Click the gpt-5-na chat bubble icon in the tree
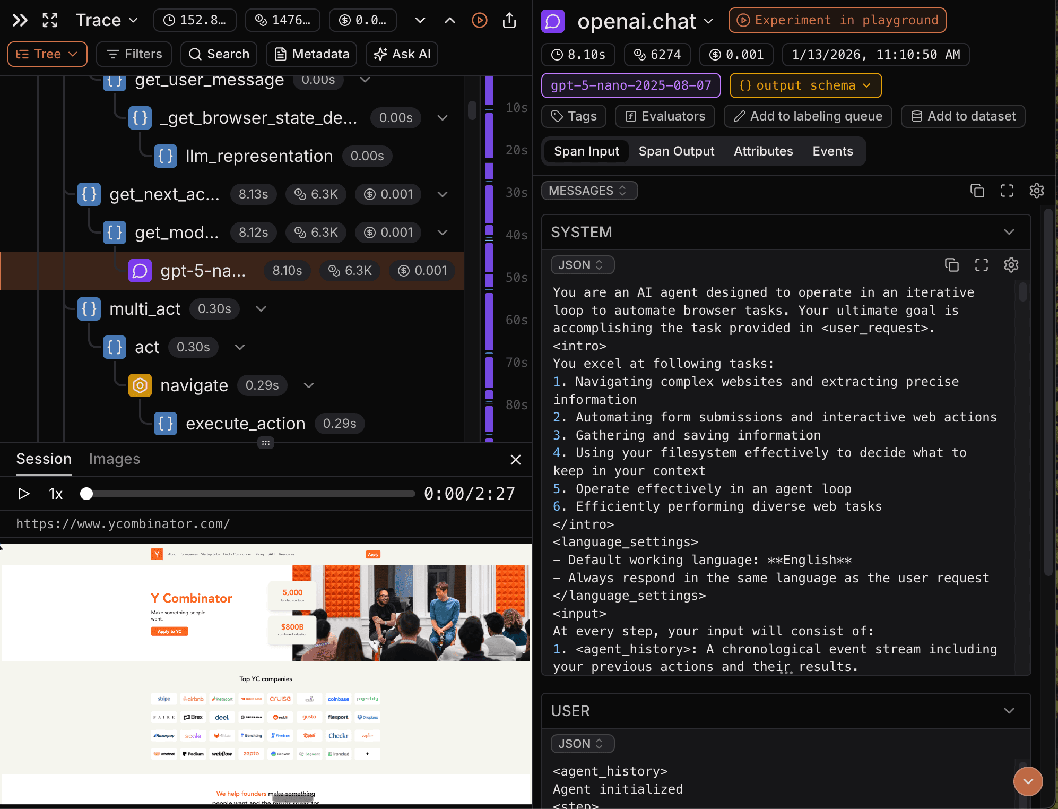Screen dimensions: 1058x809 coord(140,270)
